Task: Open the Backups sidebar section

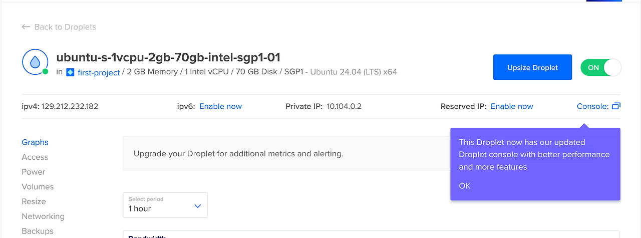Action: [38, 231]
